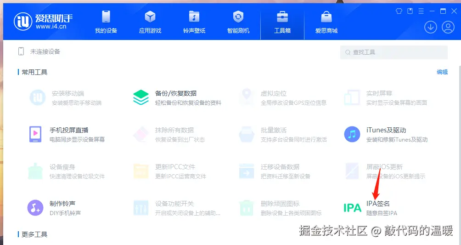Viewport: 461px width, 245px height.
Task: Click the 抹除所有数据 title text
Action: tap(174, 130)
